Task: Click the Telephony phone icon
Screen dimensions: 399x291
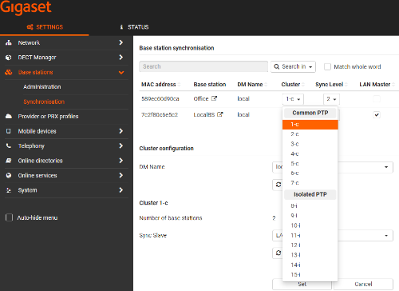Action: pyautogui.click(x=9, y=146)
